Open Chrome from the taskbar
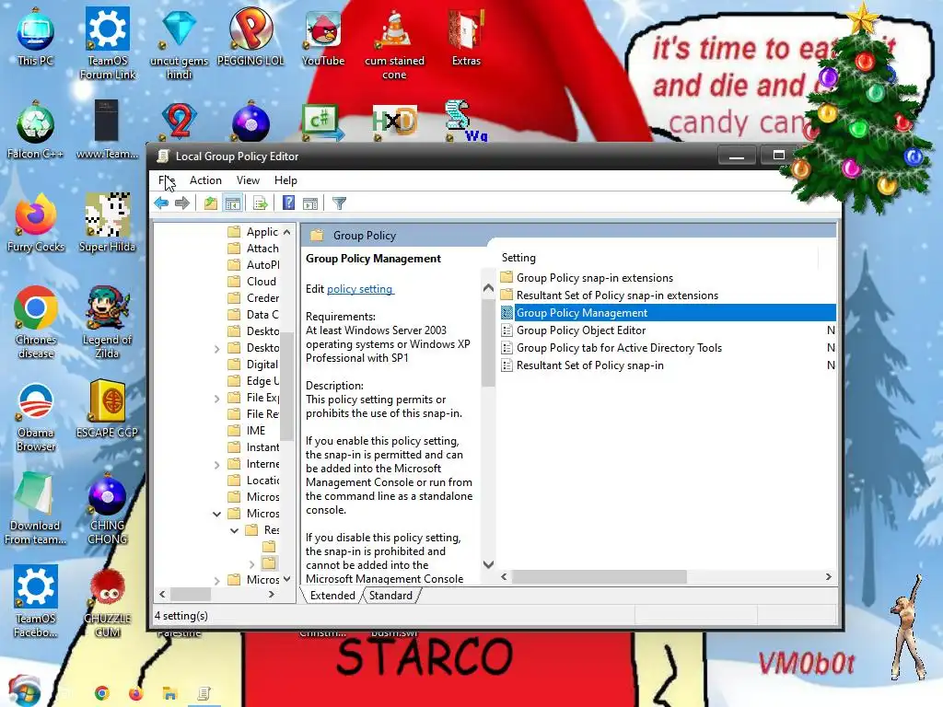Screen dimensions: 943x707 (x=101, y=693)
